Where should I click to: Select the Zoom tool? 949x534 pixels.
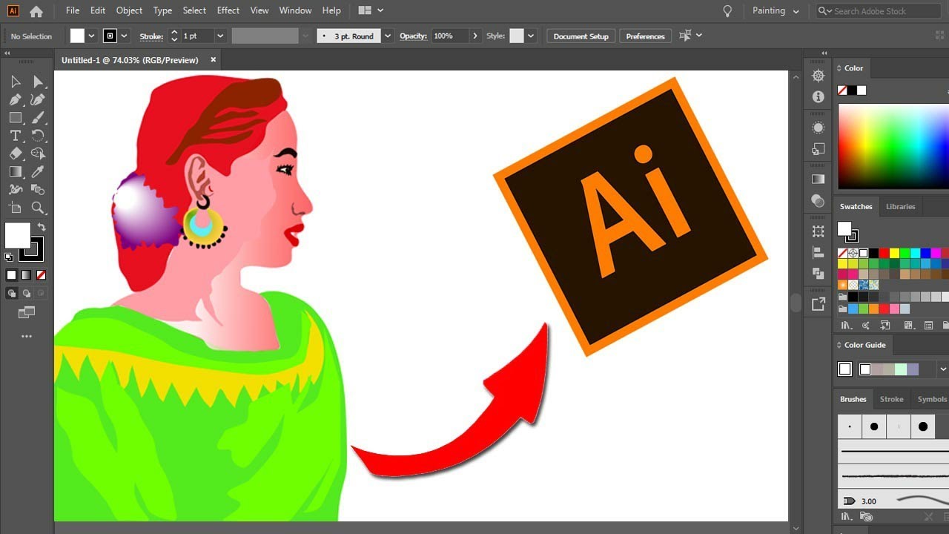[x=38, y=208]
